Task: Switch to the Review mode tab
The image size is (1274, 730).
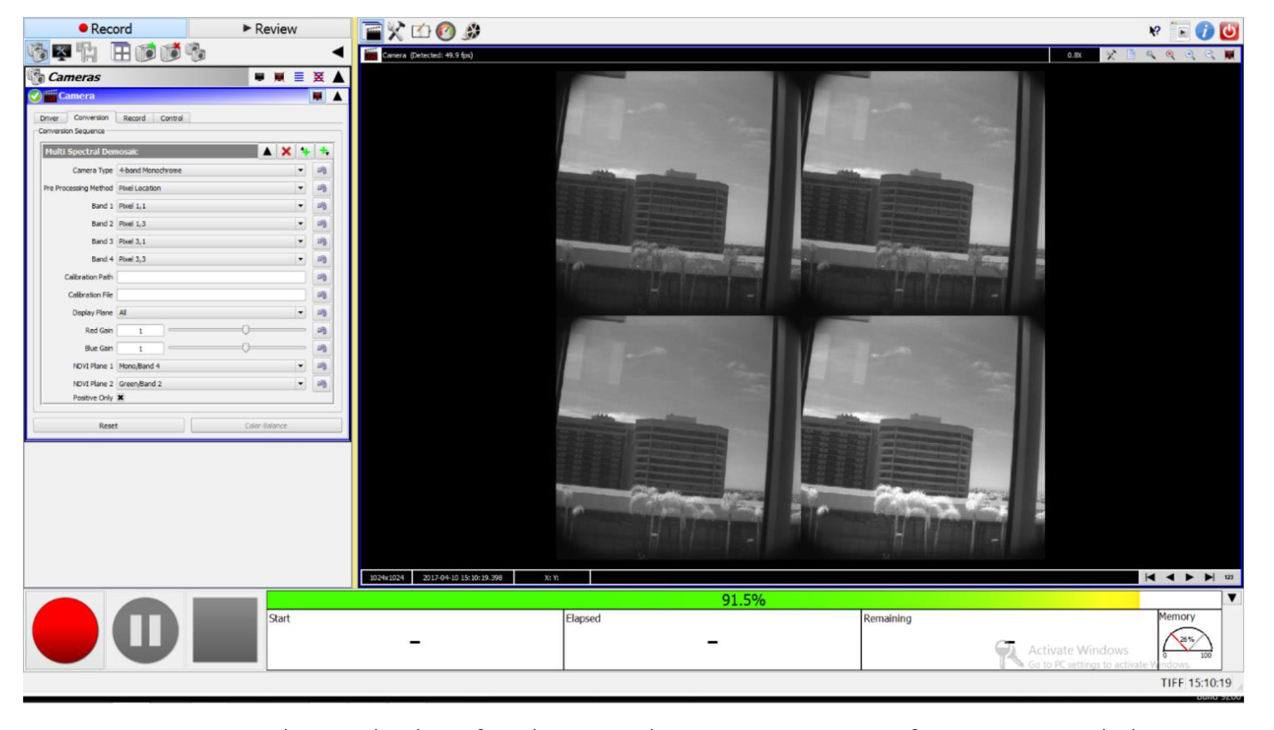Action: (x=270, y=29)
